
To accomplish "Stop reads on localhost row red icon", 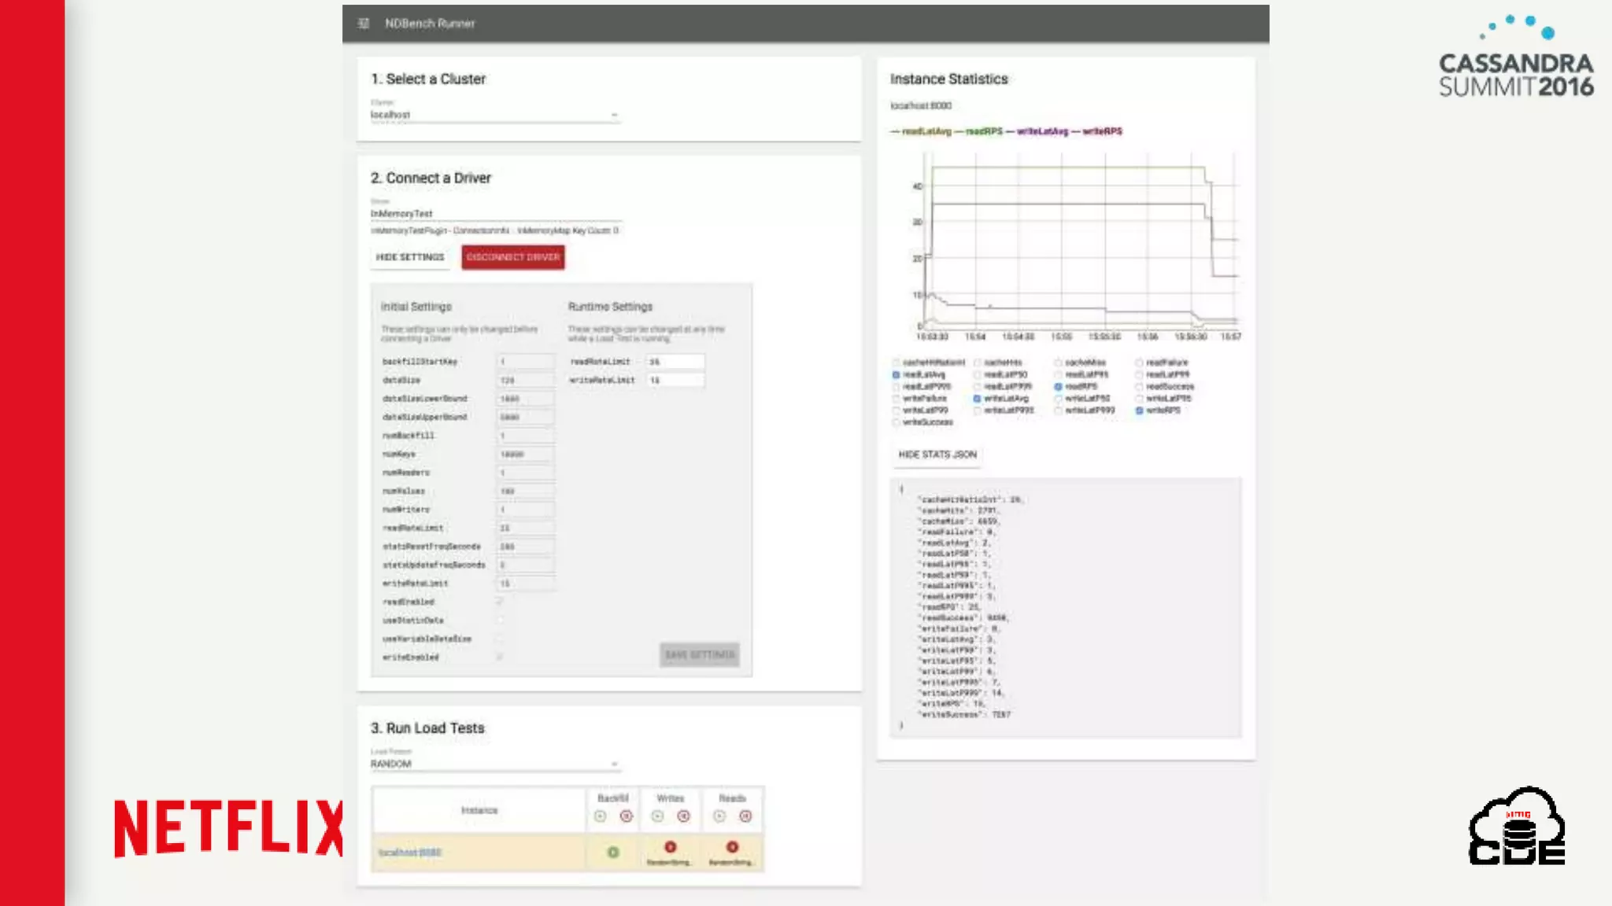I will pyautogui.click(x=732, y=847).
